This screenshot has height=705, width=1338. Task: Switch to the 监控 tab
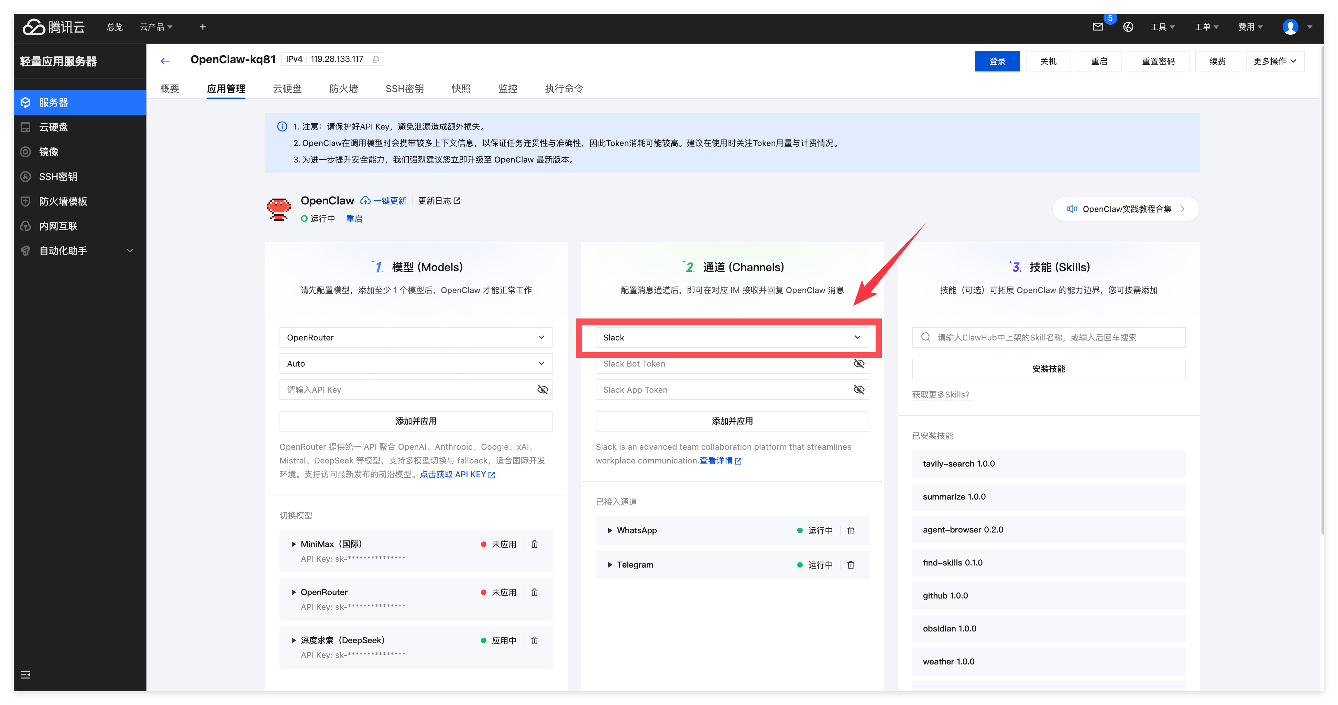point(507,89)
